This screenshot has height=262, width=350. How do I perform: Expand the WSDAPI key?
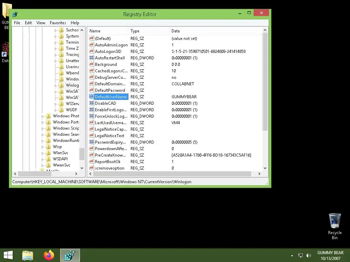pyautogui.click(x=42, y=159)
